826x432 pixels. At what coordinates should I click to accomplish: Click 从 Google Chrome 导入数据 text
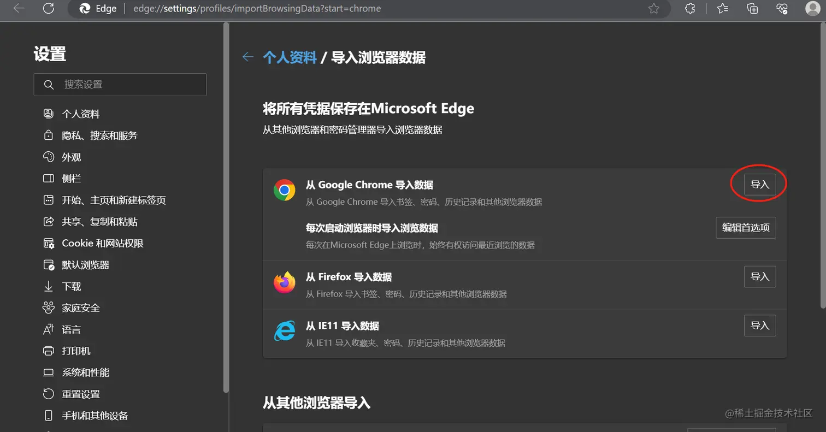(x=369, y=185)
